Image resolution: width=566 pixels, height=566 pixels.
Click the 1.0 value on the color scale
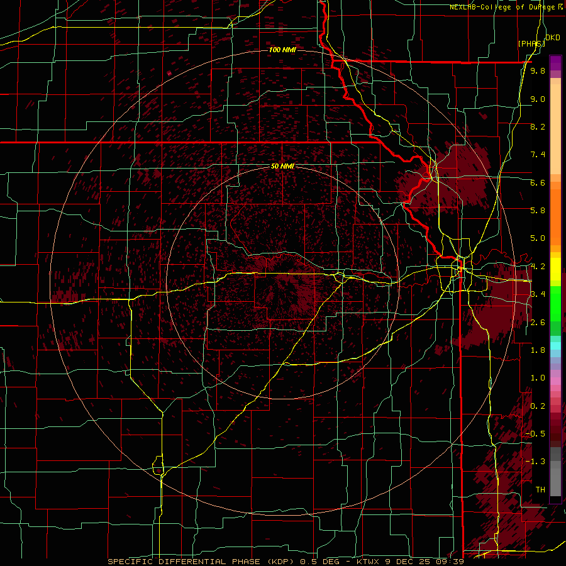[x=538, y=378]
